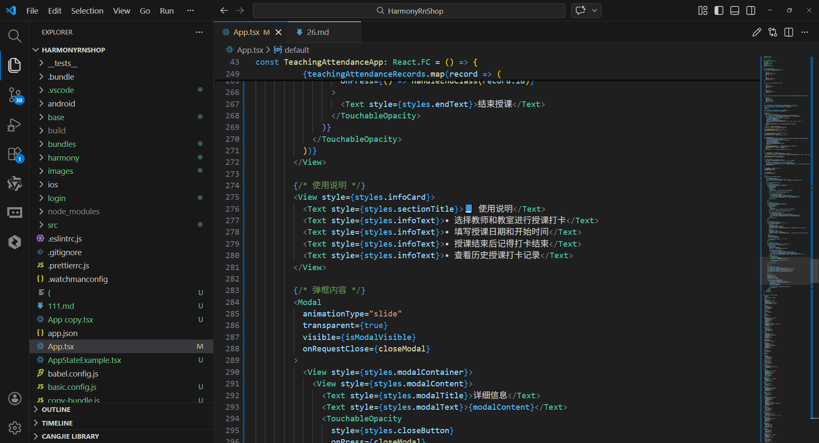
Task: Click the App.tsx breadcrumb
Action: tap(250, 50)
